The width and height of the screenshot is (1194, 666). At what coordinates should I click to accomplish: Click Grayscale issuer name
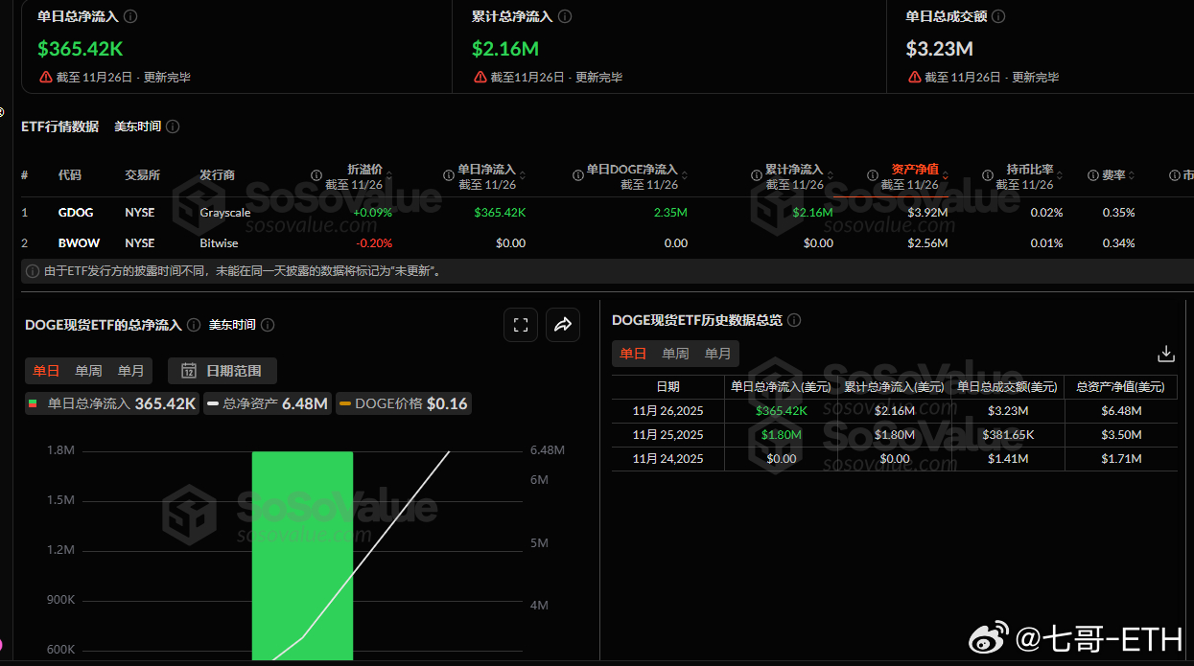tap(224, 213)
